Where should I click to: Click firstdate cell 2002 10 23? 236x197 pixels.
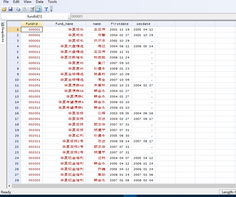pos(120,85)
